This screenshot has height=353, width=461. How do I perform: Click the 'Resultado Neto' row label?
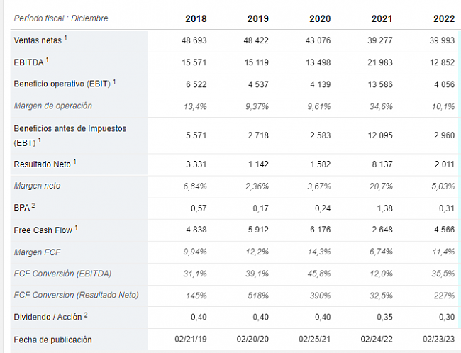[x=42, y=164]
